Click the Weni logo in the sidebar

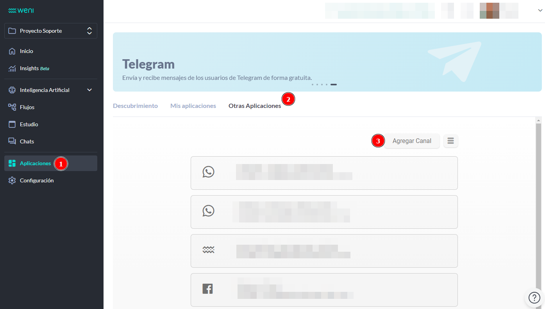[21, 11]
